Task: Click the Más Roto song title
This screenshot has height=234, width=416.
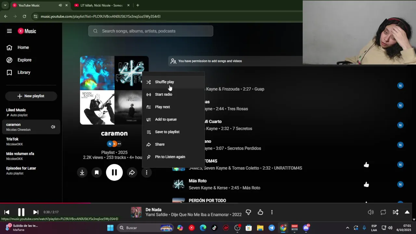Action: click(198, 181)
